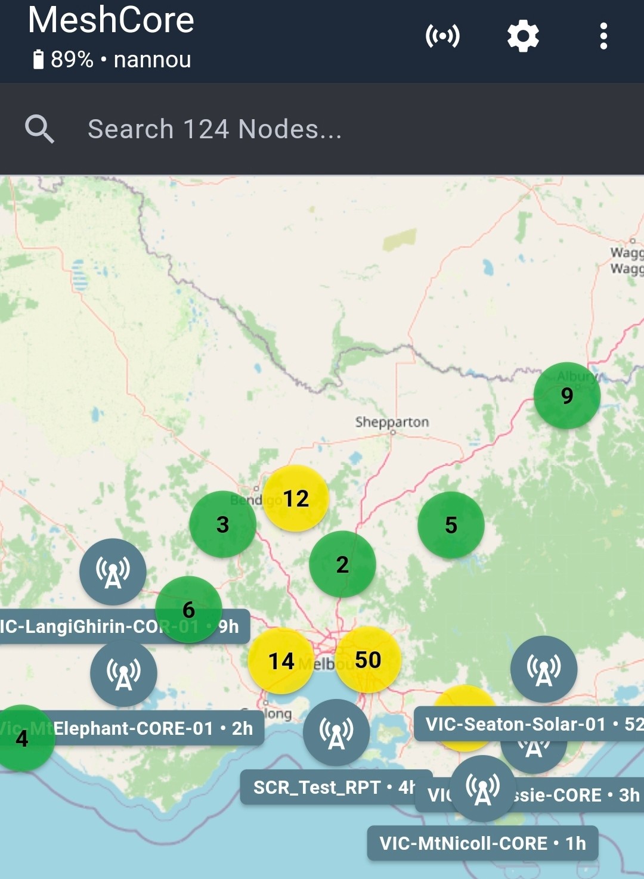Open the yellow cluster with 14 nodes

click(x=281, y=661)
